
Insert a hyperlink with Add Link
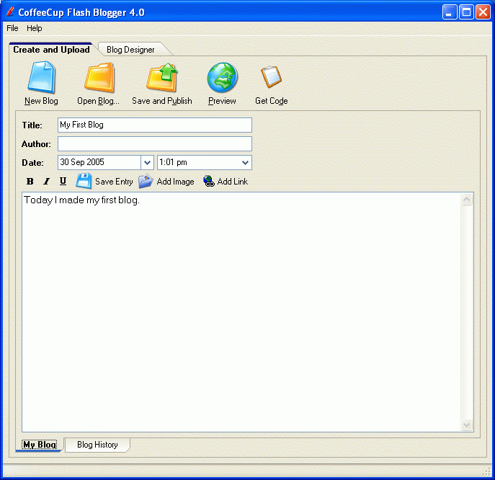pyautogui.click(x=209, y=182)
